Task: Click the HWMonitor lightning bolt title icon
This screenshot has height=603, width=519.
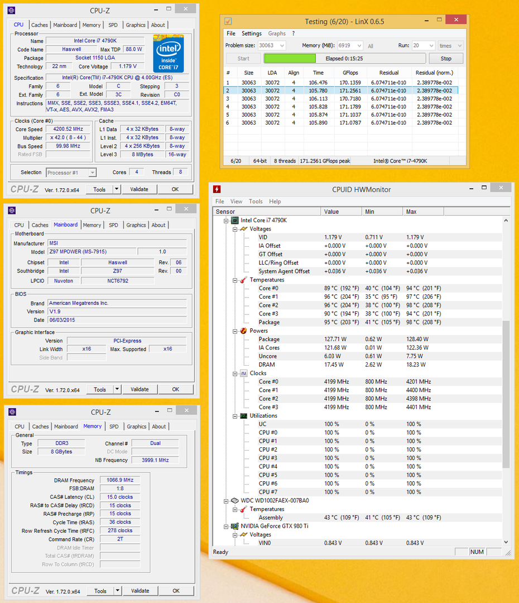Action: [217, 189]
